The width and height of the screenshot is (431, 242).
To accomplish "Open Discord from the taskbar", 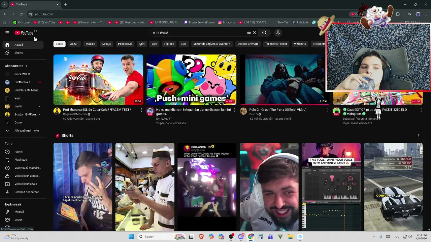I will pyautogui.click(x=241, y=237).
